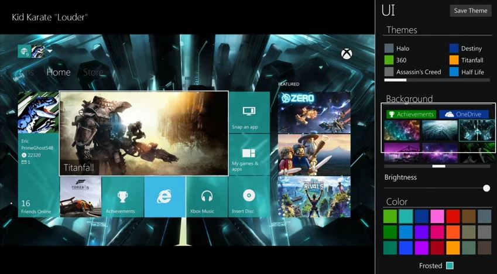
Task: Pick the bright purple bottom-row swatch
Action: [x=421, y=248]
